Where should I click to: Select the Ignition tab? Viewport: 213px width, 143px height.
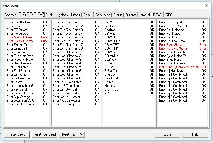click(x=63, y=15)
